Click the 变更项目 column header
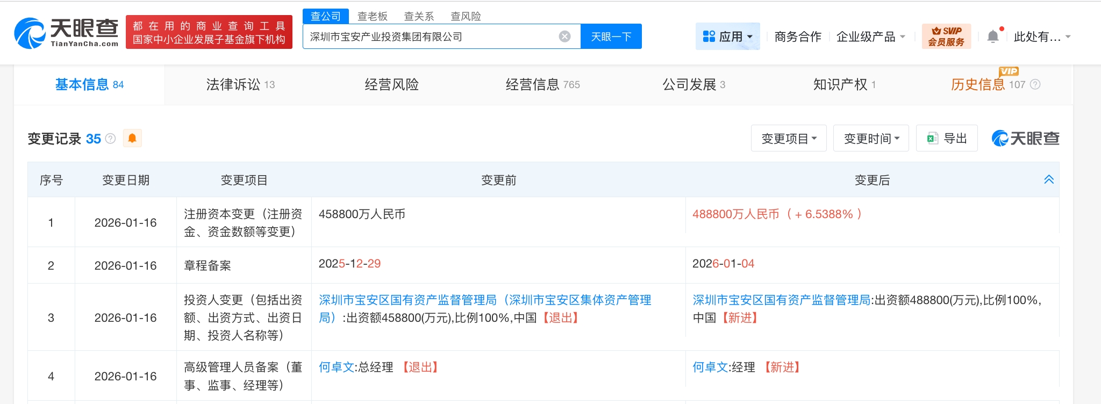The image size is (1101, 404). [x=244, y=180]
